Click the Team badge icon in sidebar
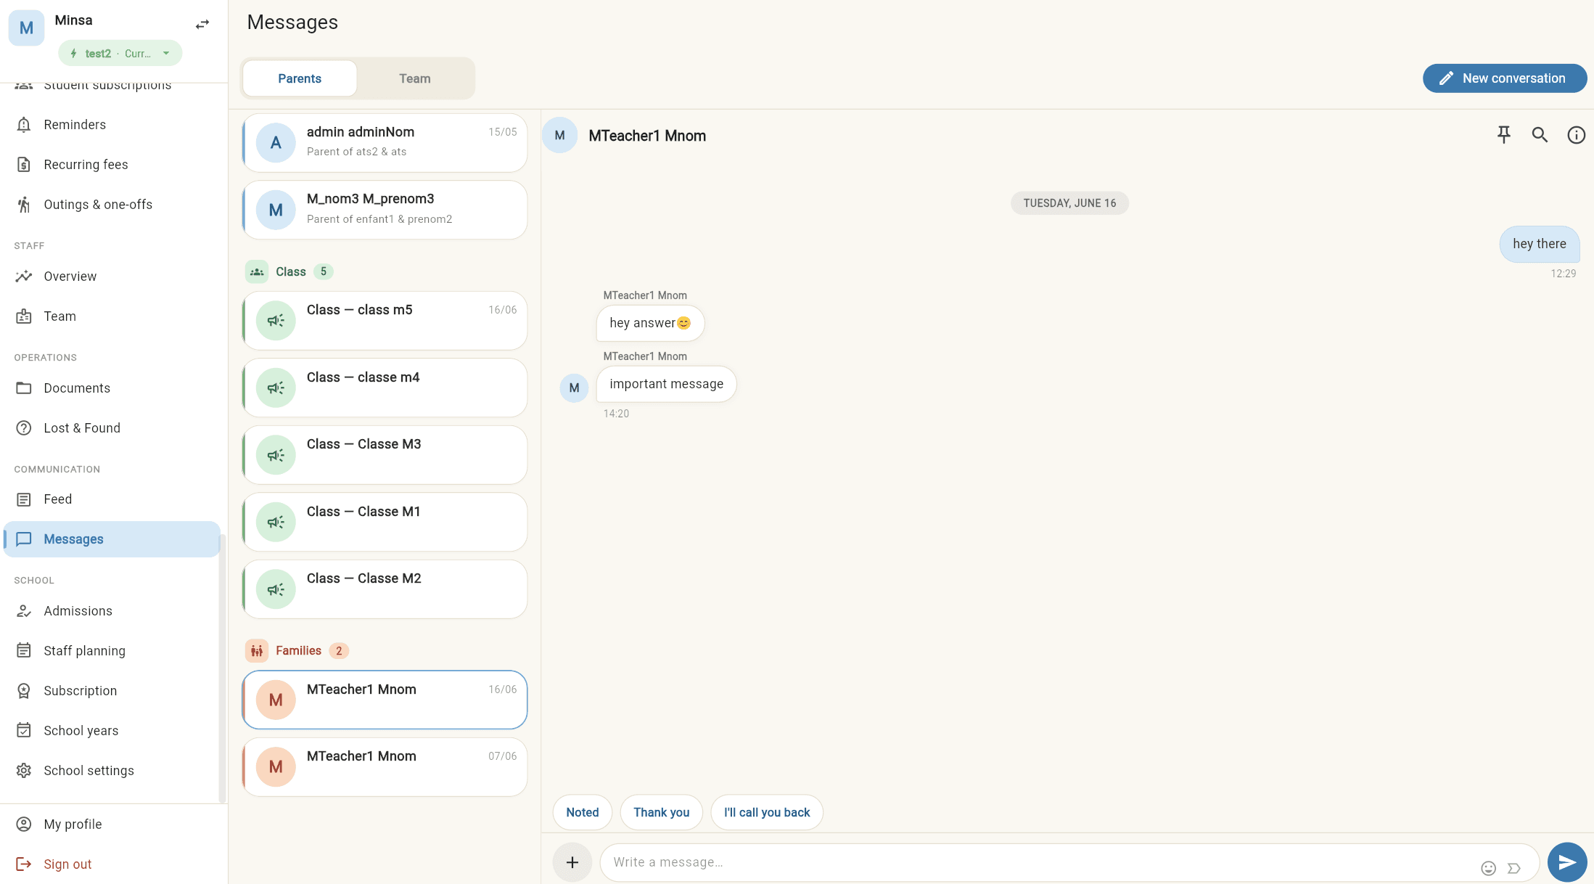Screen dimensions: 1594x884 point(24,316)
